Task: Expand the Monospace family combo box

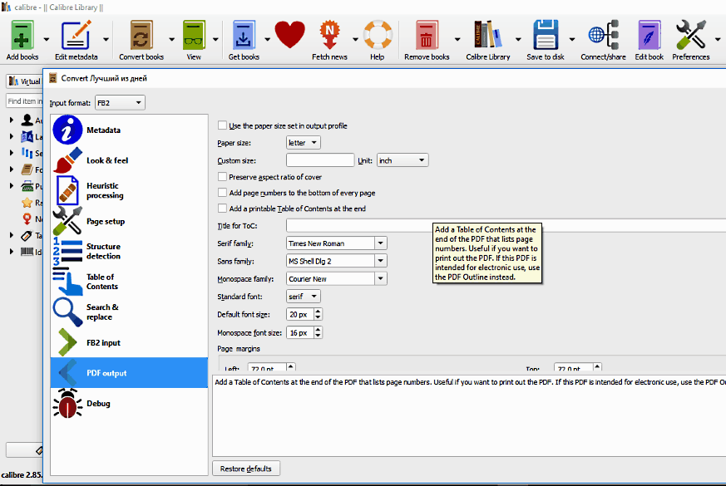Action: pyautogui.click(x=381, y=279)
